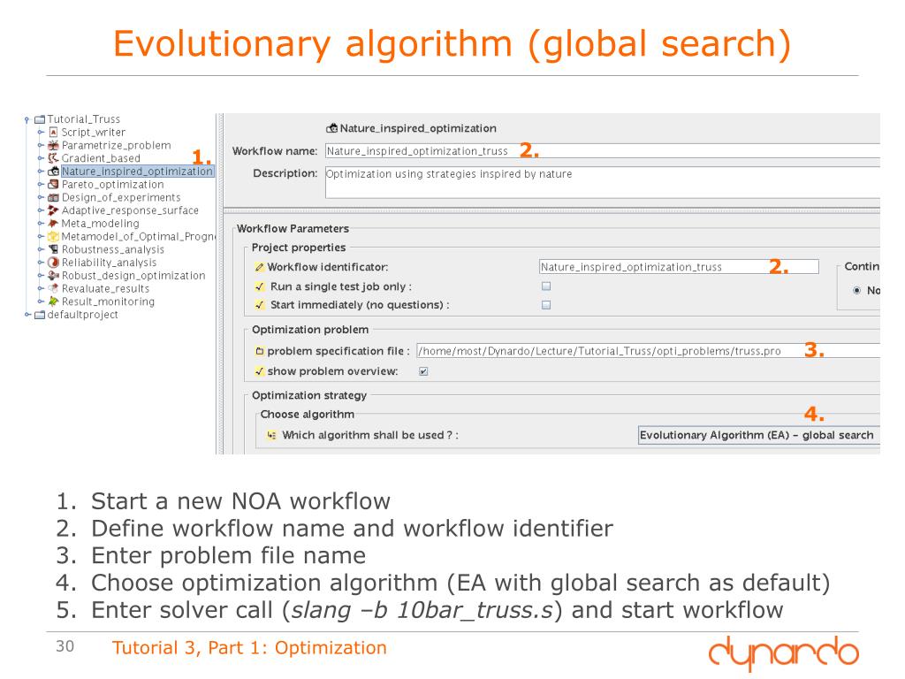Select Adaptive_response_surface workflow entry
This screenshot has height=679, width=905.
131,210
